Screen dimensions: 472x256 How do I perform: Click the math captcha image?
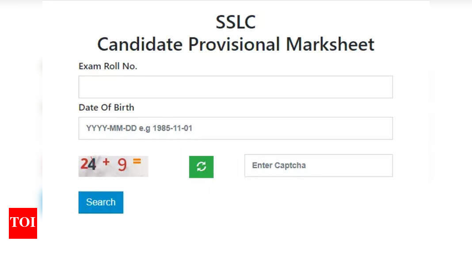coord(114,166)
